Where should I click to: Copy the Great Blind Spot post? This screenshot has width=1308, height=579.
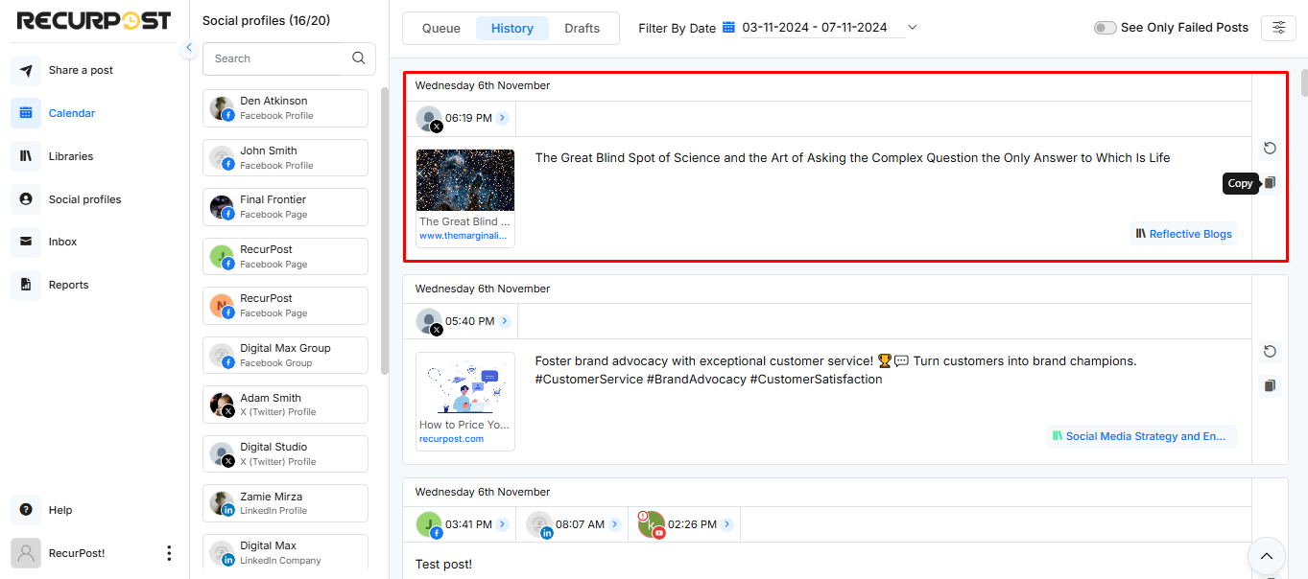pyautogui.click(x=1270, y=182)
